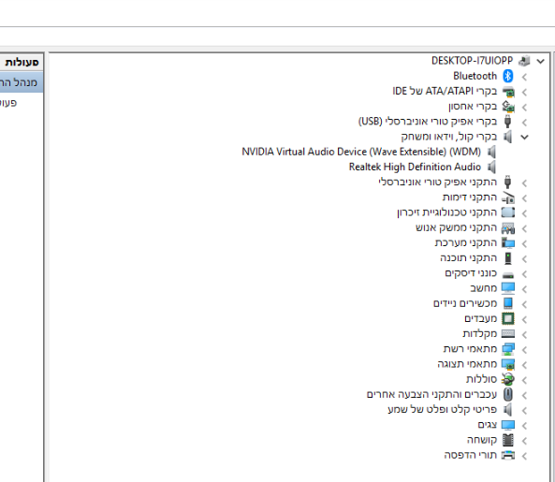Open the additional actions item in the Actions pane

tap(8, 103)
